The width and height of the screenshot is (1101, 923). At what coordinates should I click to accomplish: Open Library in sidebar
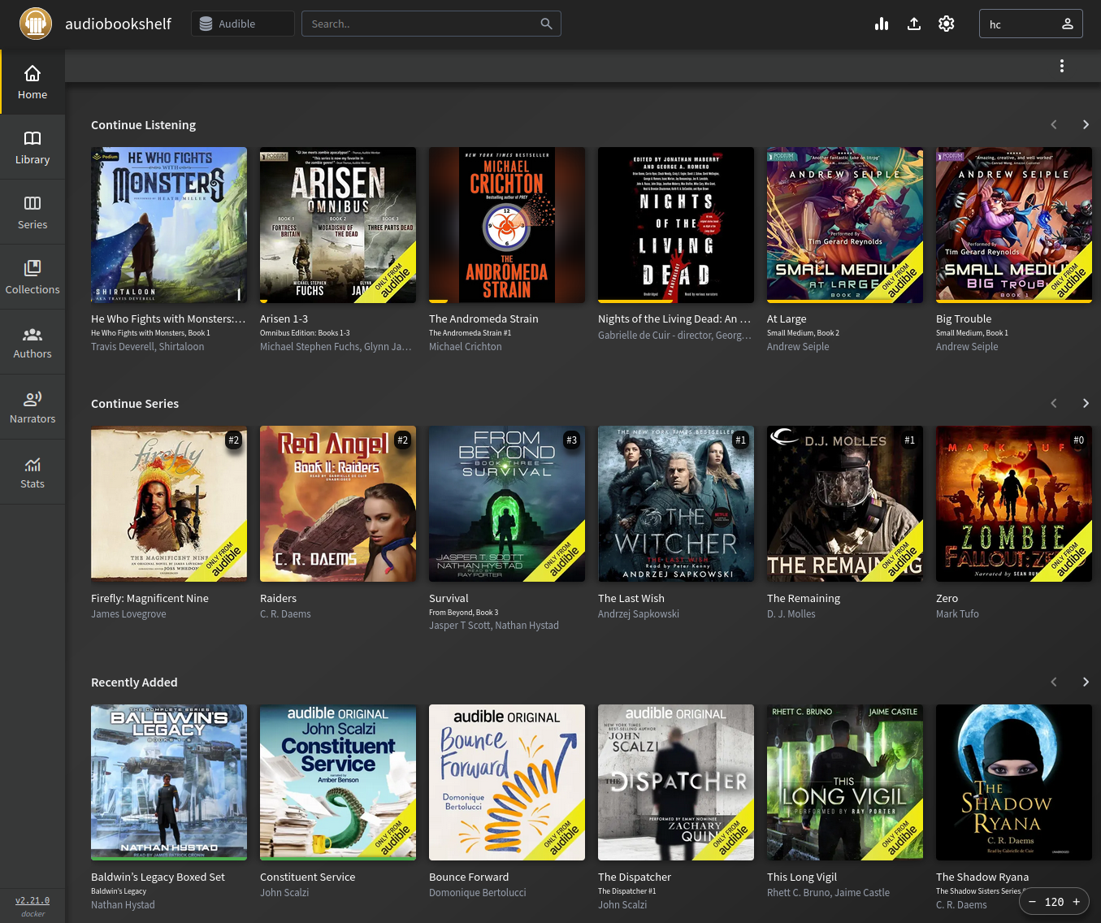coord(33,147)
